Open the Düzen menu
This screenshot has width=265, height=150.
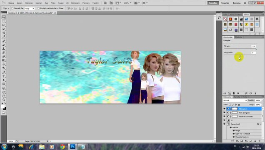20,3
